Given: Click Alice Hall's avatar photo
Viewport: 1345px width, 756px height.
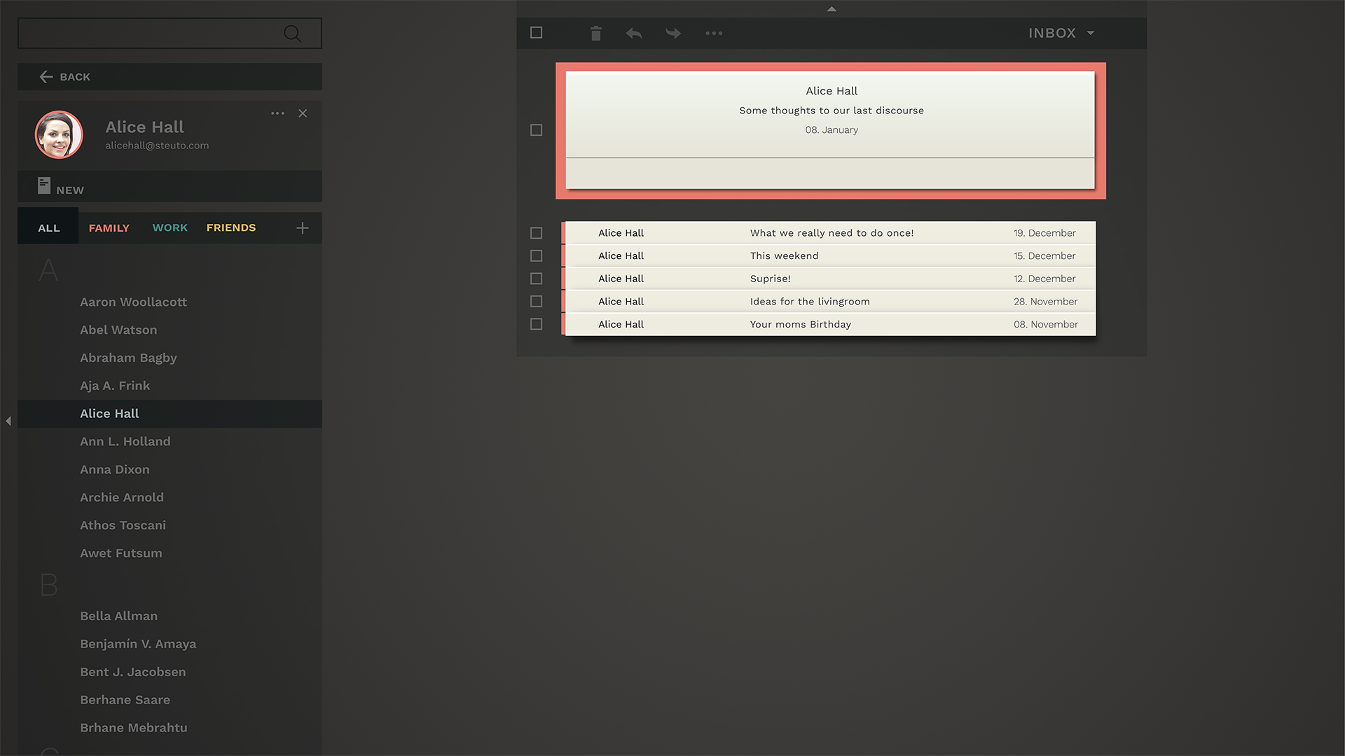Looking at the screenshot, I should tap(59, 134).
